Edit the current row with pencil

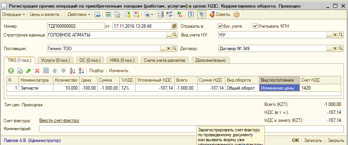point(28,71)
